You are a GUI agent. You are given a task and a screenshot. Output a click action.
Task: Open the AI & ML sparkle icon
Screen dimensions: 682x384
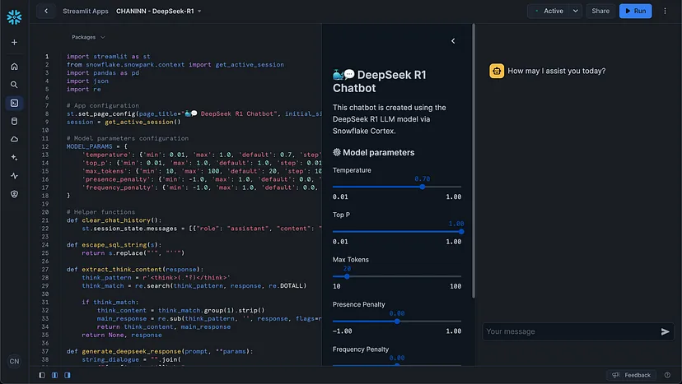click(x=14, y=158)
